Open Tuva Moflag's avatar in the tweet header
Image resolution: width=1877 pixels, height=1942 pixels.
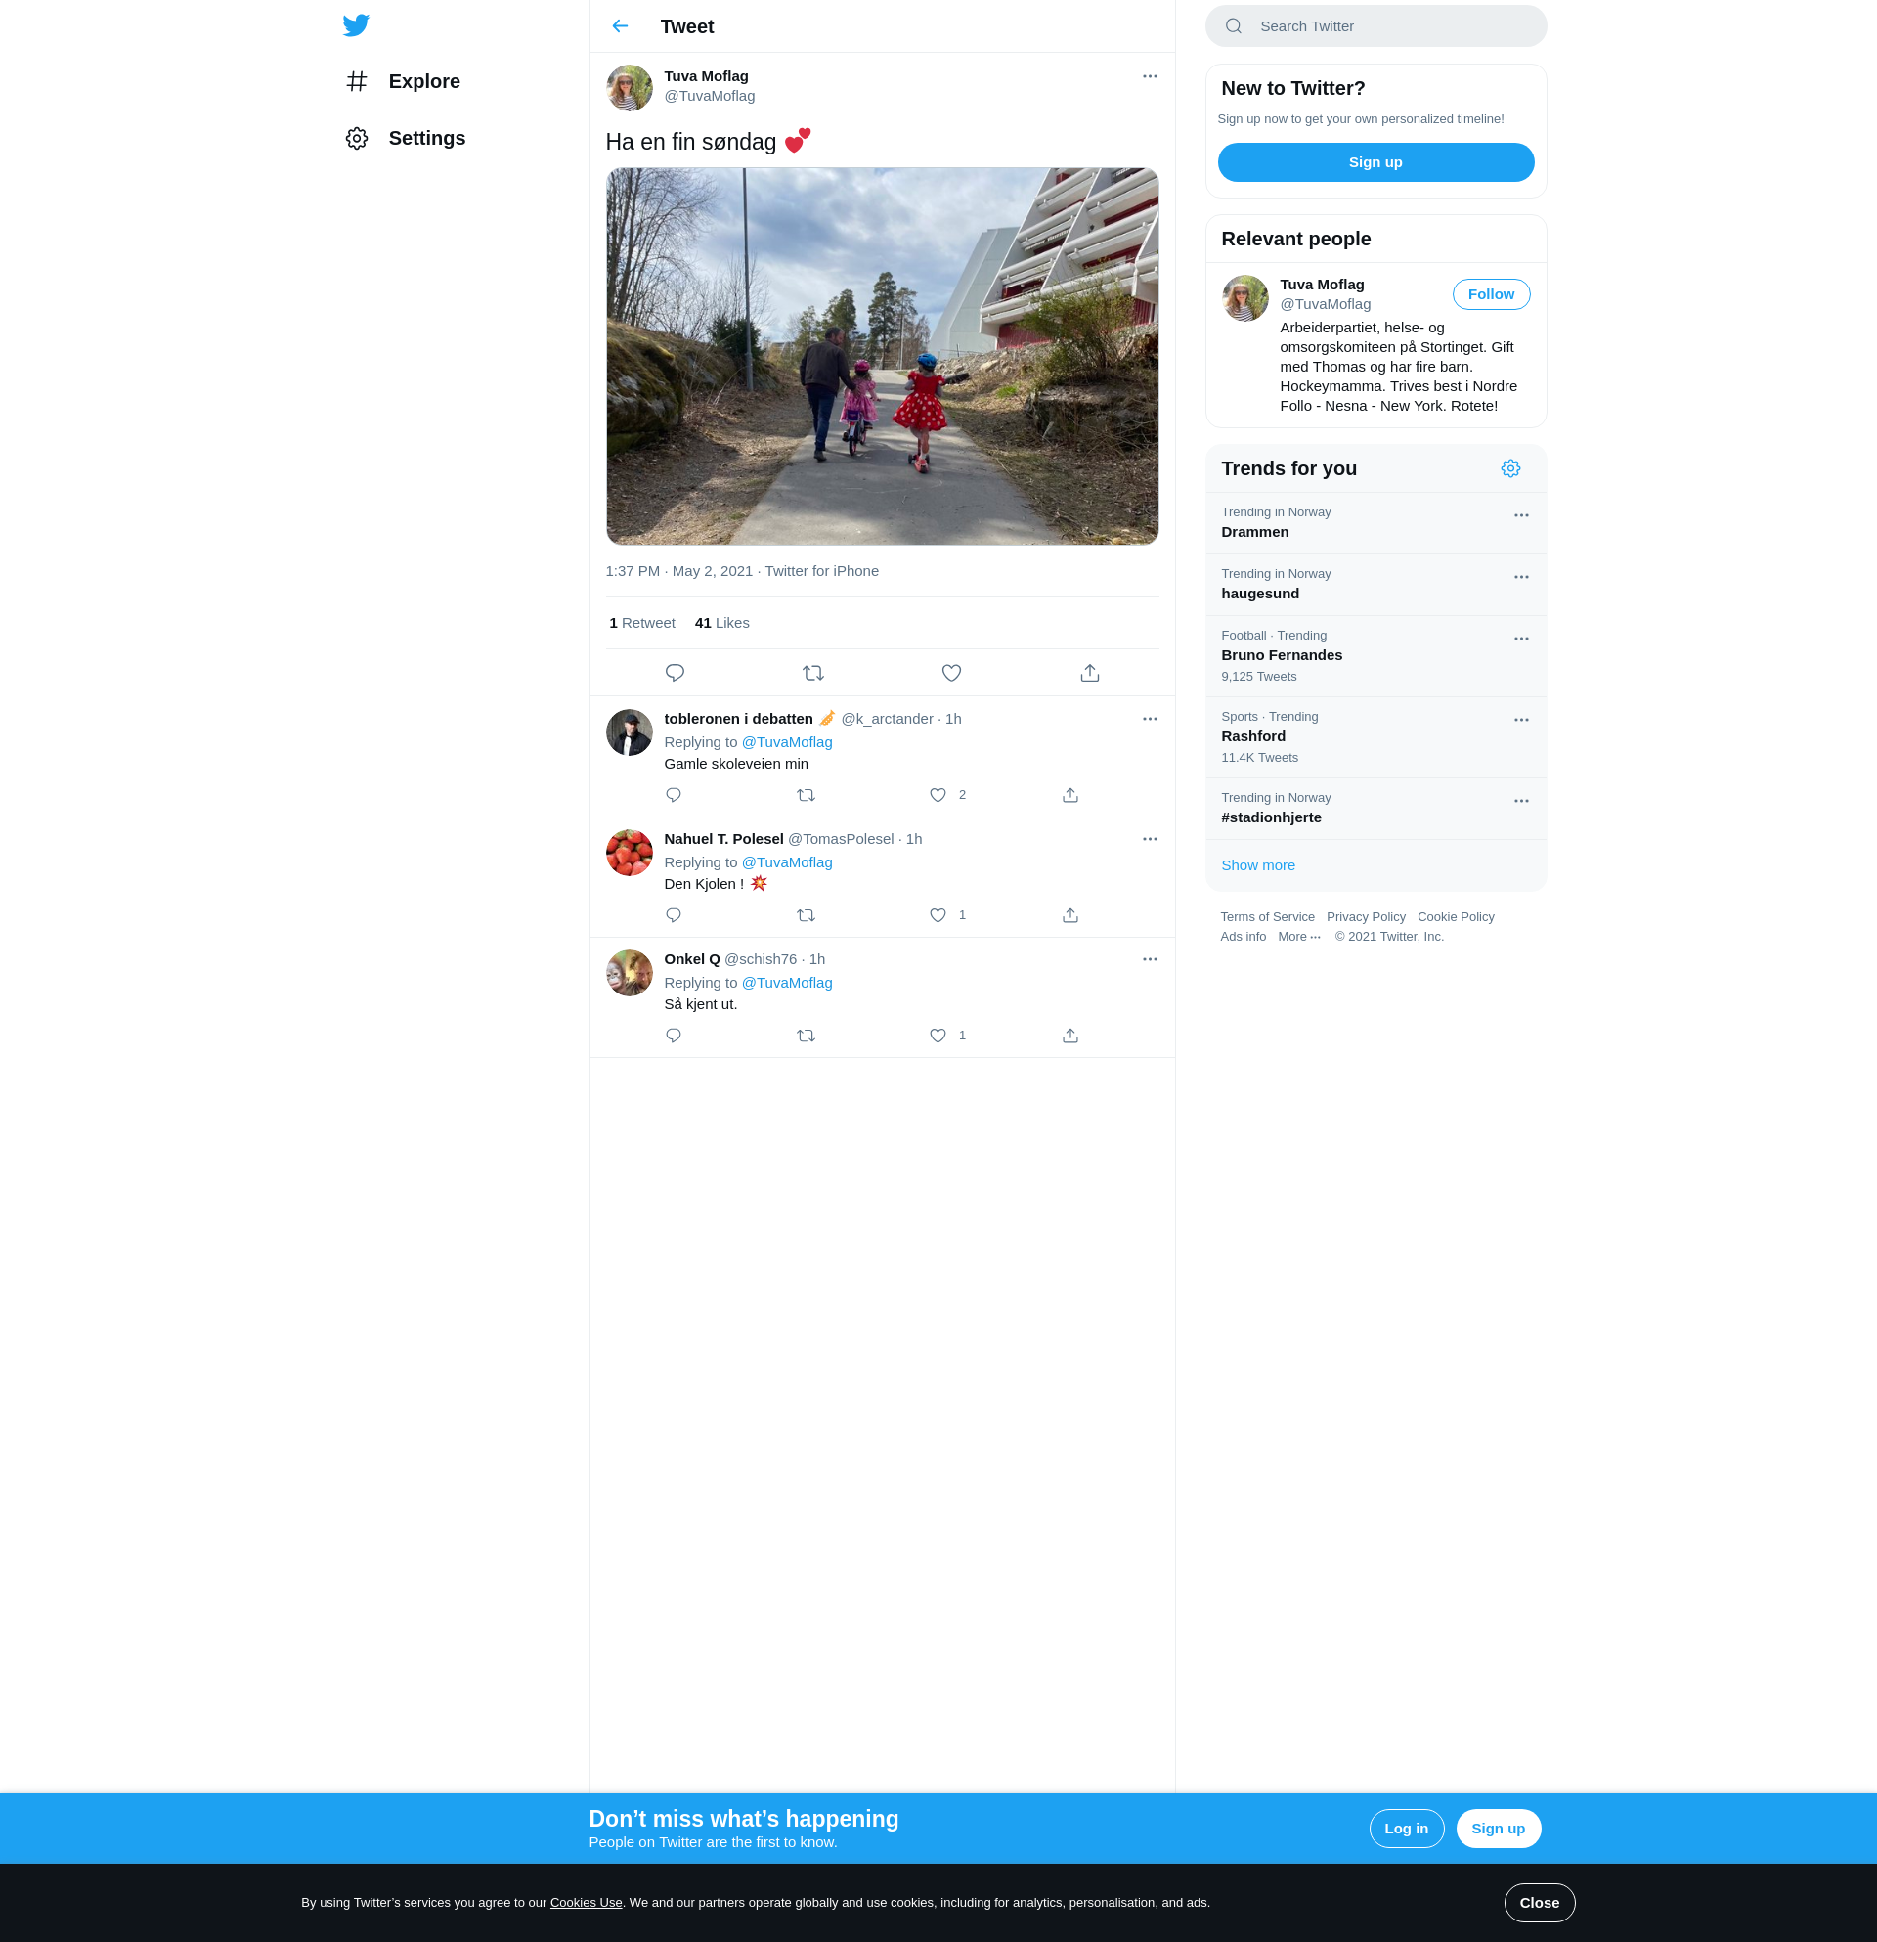tap(629, 88)
